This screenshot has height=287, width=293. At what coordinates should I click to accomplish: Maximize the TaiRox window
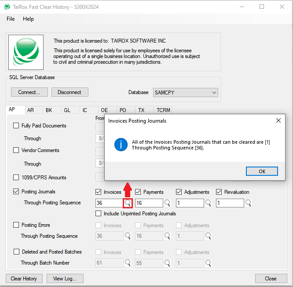[262, 7]
